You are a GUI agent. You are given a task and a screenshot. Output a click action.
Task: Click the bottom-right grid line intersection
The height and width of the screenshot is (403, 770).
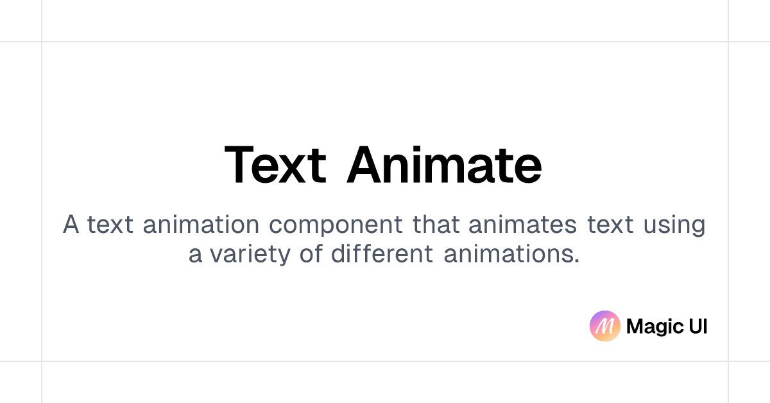coord(728,361)
